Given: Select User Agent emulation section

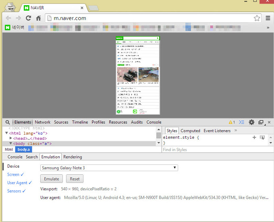Looking at the screenshot, I should pyautogui.click(x=17, y=183).
